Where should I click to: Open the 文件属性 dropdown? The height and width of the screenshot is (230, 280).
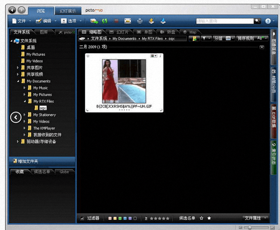pos(256,218)
